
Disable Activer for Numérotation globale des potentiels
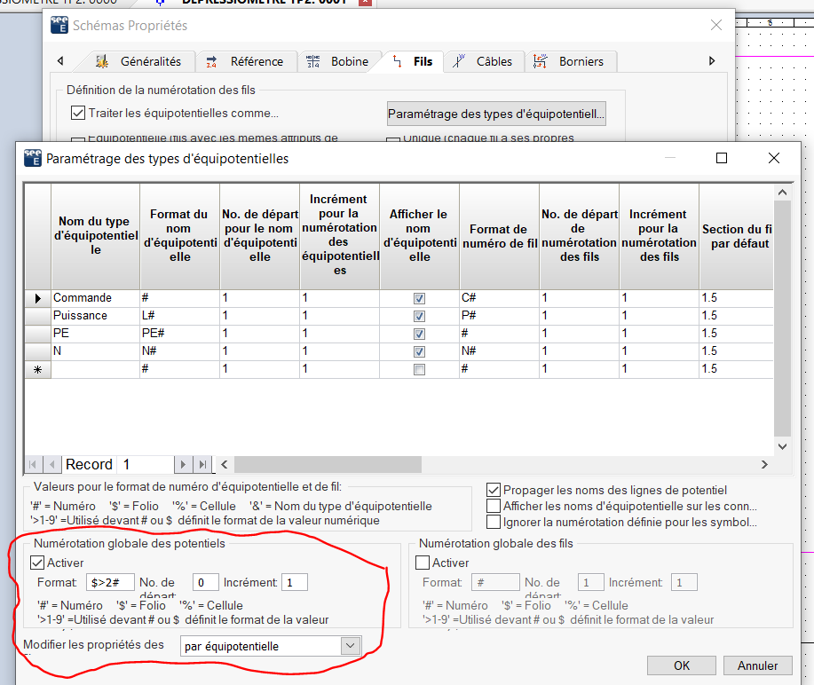tap(37, 563)
